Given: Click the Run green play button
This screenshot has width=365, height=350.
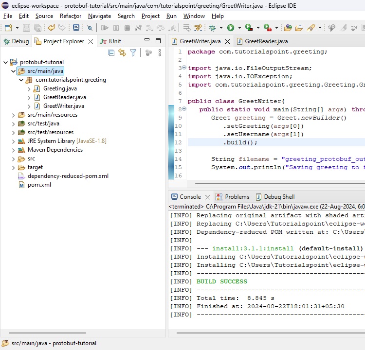Looking at the screenshot, I should pyautogui.click(x=231, y=28).
